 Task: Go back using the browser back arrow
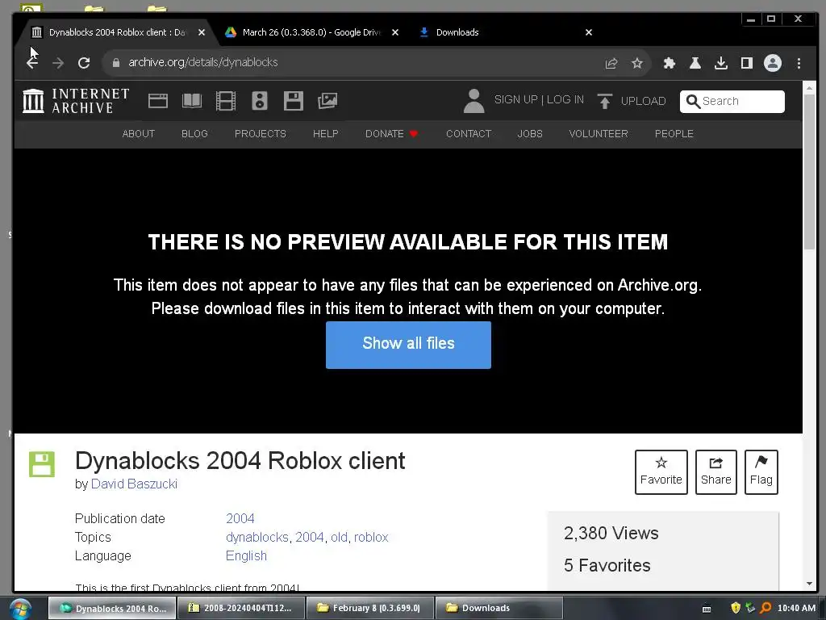pos(32,63)
